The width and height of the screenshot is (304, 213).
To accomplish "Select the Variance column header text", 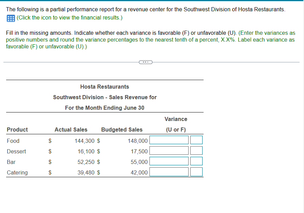I will pyautogui.click(x=176, y=119).
